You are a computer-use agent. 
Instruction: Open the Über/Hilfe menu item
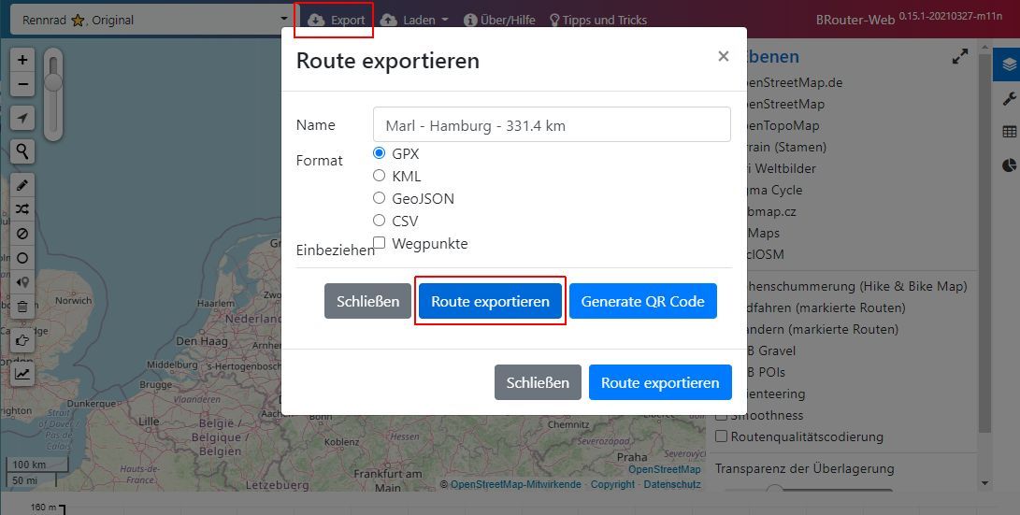499,20
